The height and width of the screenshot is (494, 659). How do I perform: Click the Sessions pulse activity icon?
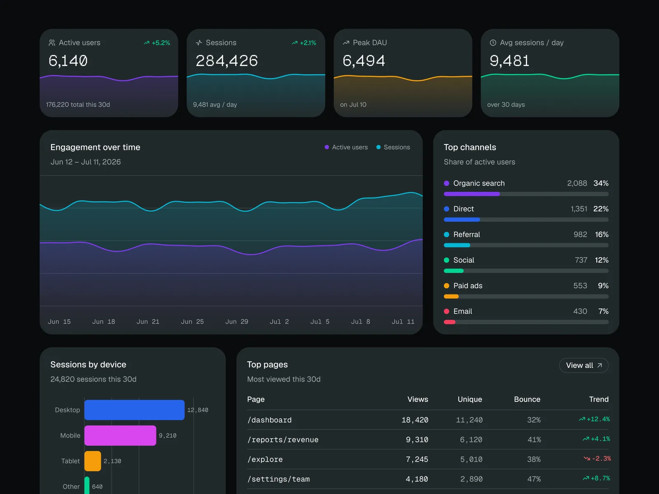coord(199,43)
